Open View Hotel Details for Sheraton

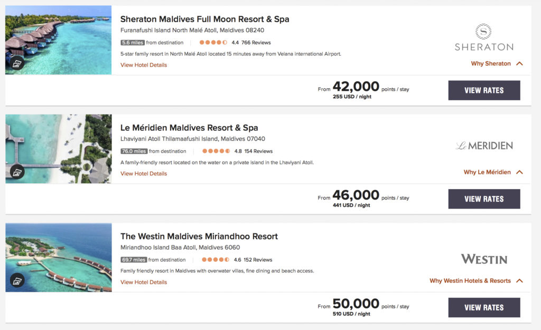(x=144, y=65)
